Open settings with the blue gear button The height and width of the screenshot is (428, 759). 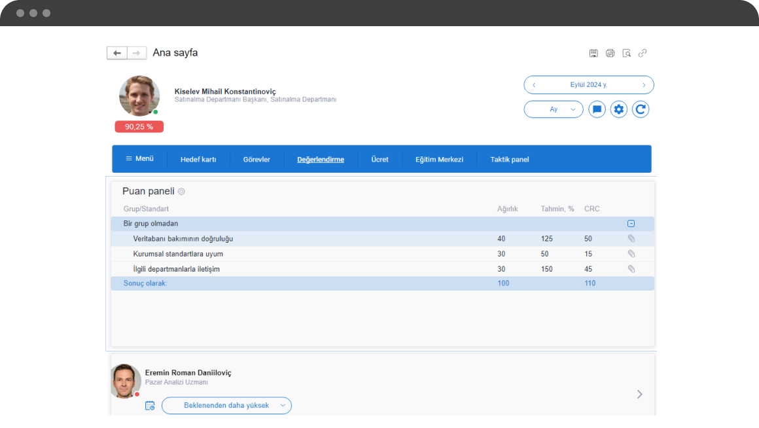click(618, 109)
